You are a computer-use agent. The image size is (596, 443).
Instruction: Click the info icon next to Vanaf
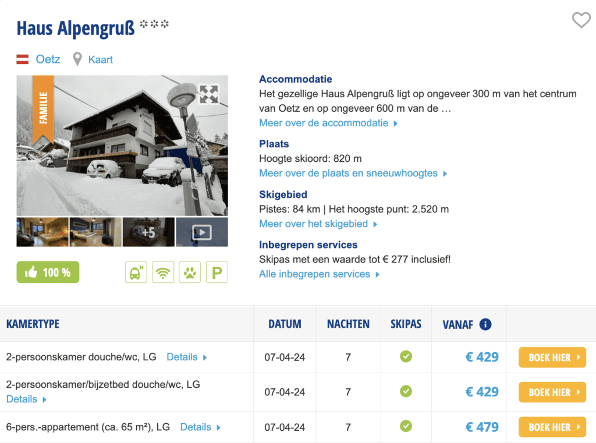485,324
